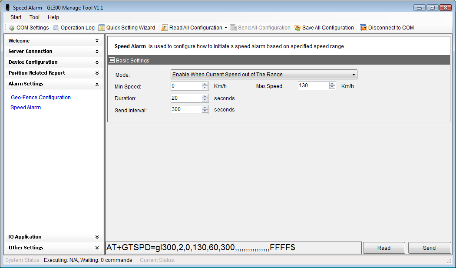Click the Disconnect to COM label
The width and height of the screenshot is (456, 268).
[391, 28]
